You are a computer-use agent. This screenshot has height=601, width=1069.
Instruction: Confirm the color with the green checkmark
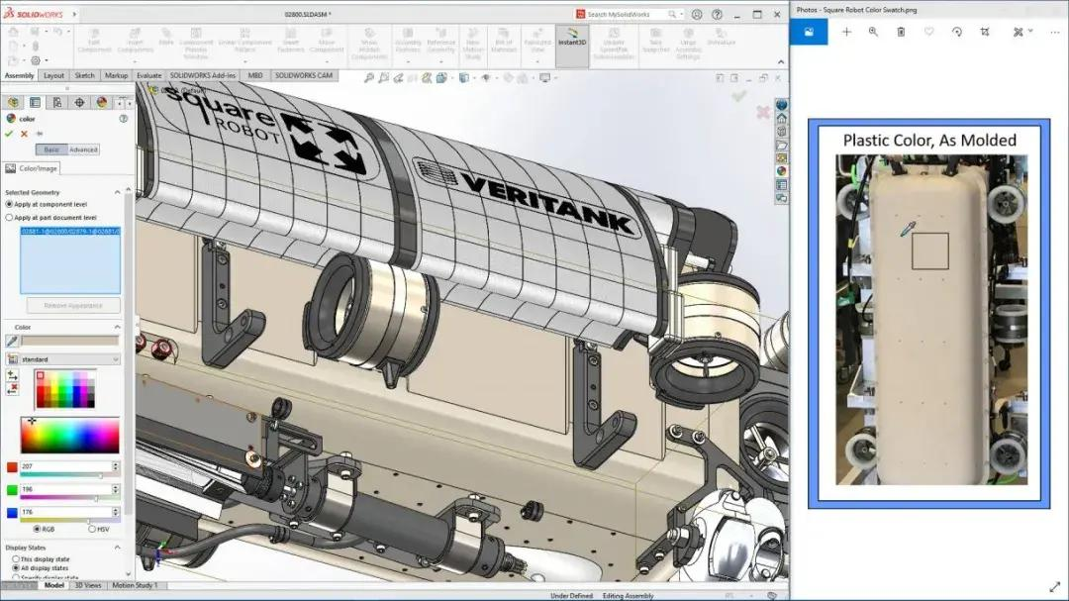(8, 133)
